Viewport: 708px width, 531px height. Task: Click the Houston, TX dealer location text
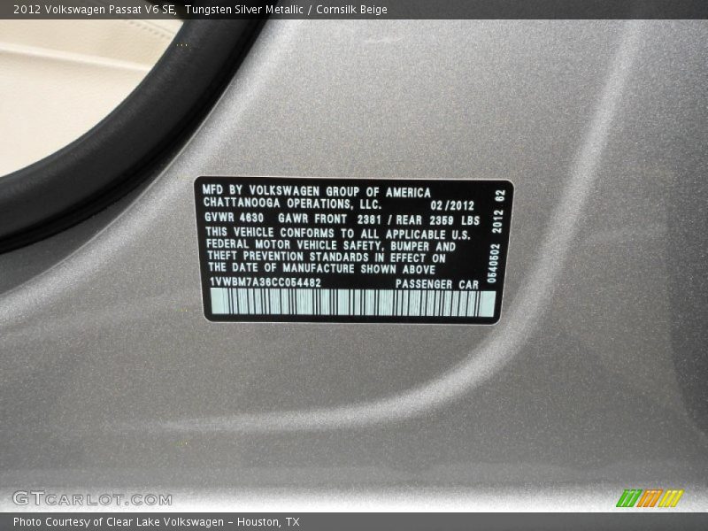[270, 520]
